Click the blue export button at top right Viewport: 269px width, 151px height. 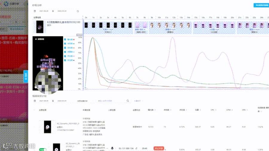click(x=261, y=5)
